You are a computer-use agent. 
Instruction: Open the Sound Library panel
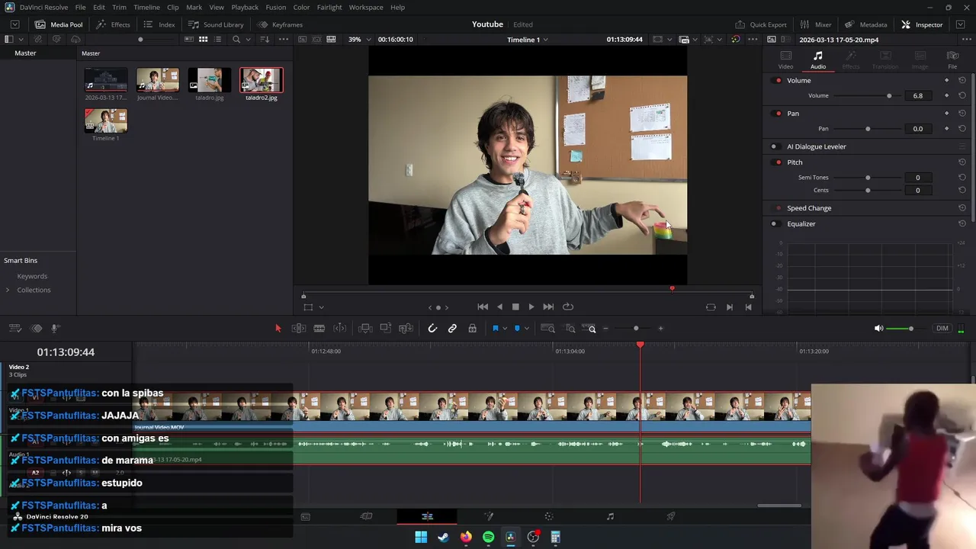tap(216, 24)
